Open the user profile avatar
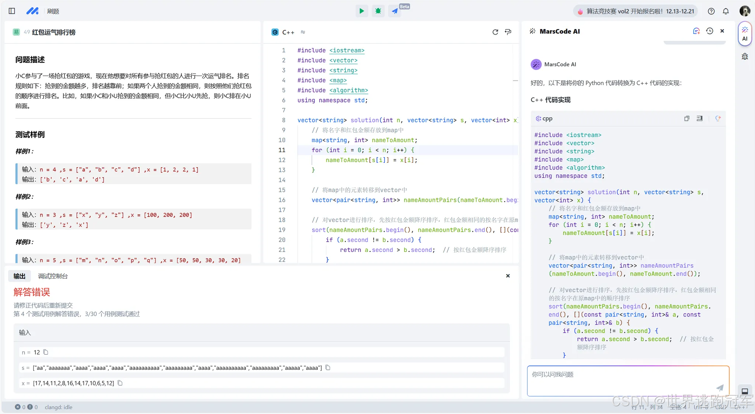755x414 pixels. pyautogui.click(x=745, y=11)
